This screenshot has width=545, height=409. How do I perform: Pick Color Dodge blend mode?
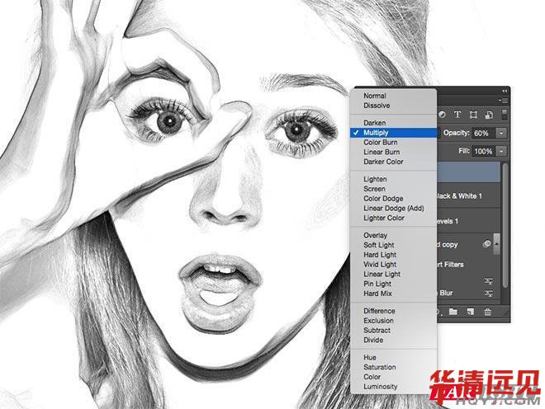coord(383,199)
